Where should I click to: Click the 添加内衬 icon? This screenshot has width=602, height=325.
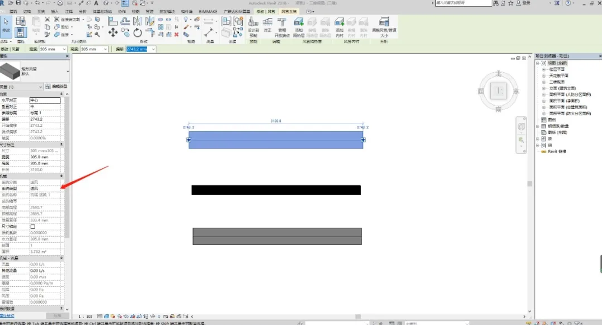click(x=340, y=27)
